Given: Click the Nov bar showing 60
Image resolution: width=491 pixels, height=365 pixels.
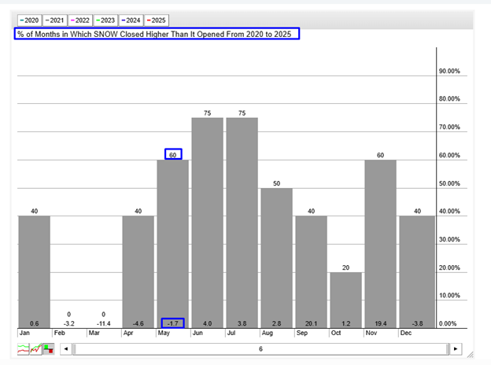Looking at the screenshot, I should pos(381,244).
